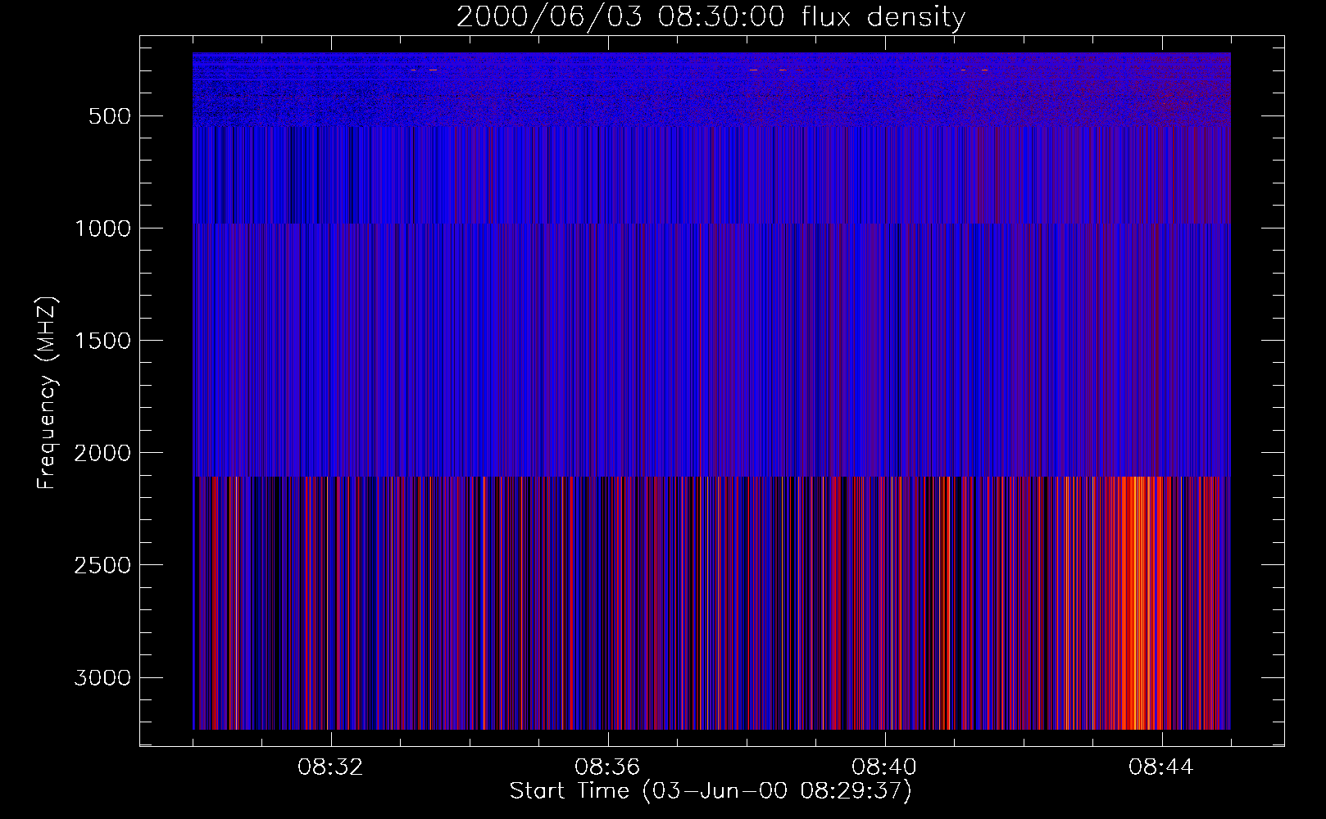Click the 08:36 time tick label
Image resolution: width=1326 pixels, height=819 pixels.
607,767
